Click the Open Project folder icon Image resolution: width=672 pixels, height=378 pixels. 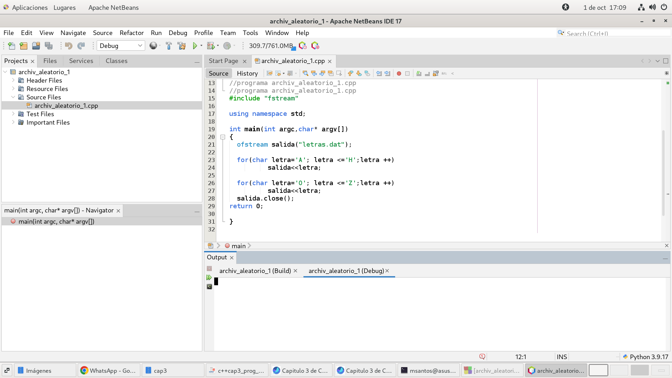pyautogui.click(x=36, y=46)
